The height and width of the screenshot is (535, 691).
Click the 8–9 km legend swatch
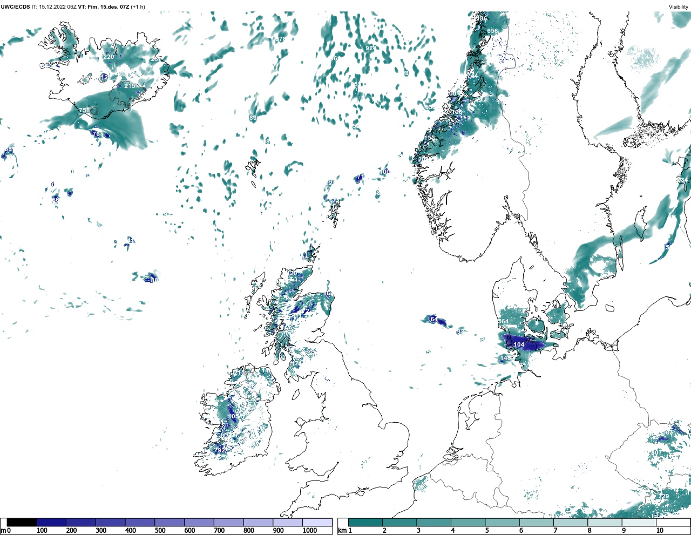[605, 522]
